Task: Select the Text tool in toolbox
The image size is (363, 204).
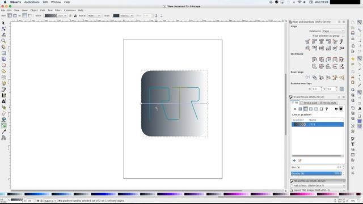Action: point(3,101)
